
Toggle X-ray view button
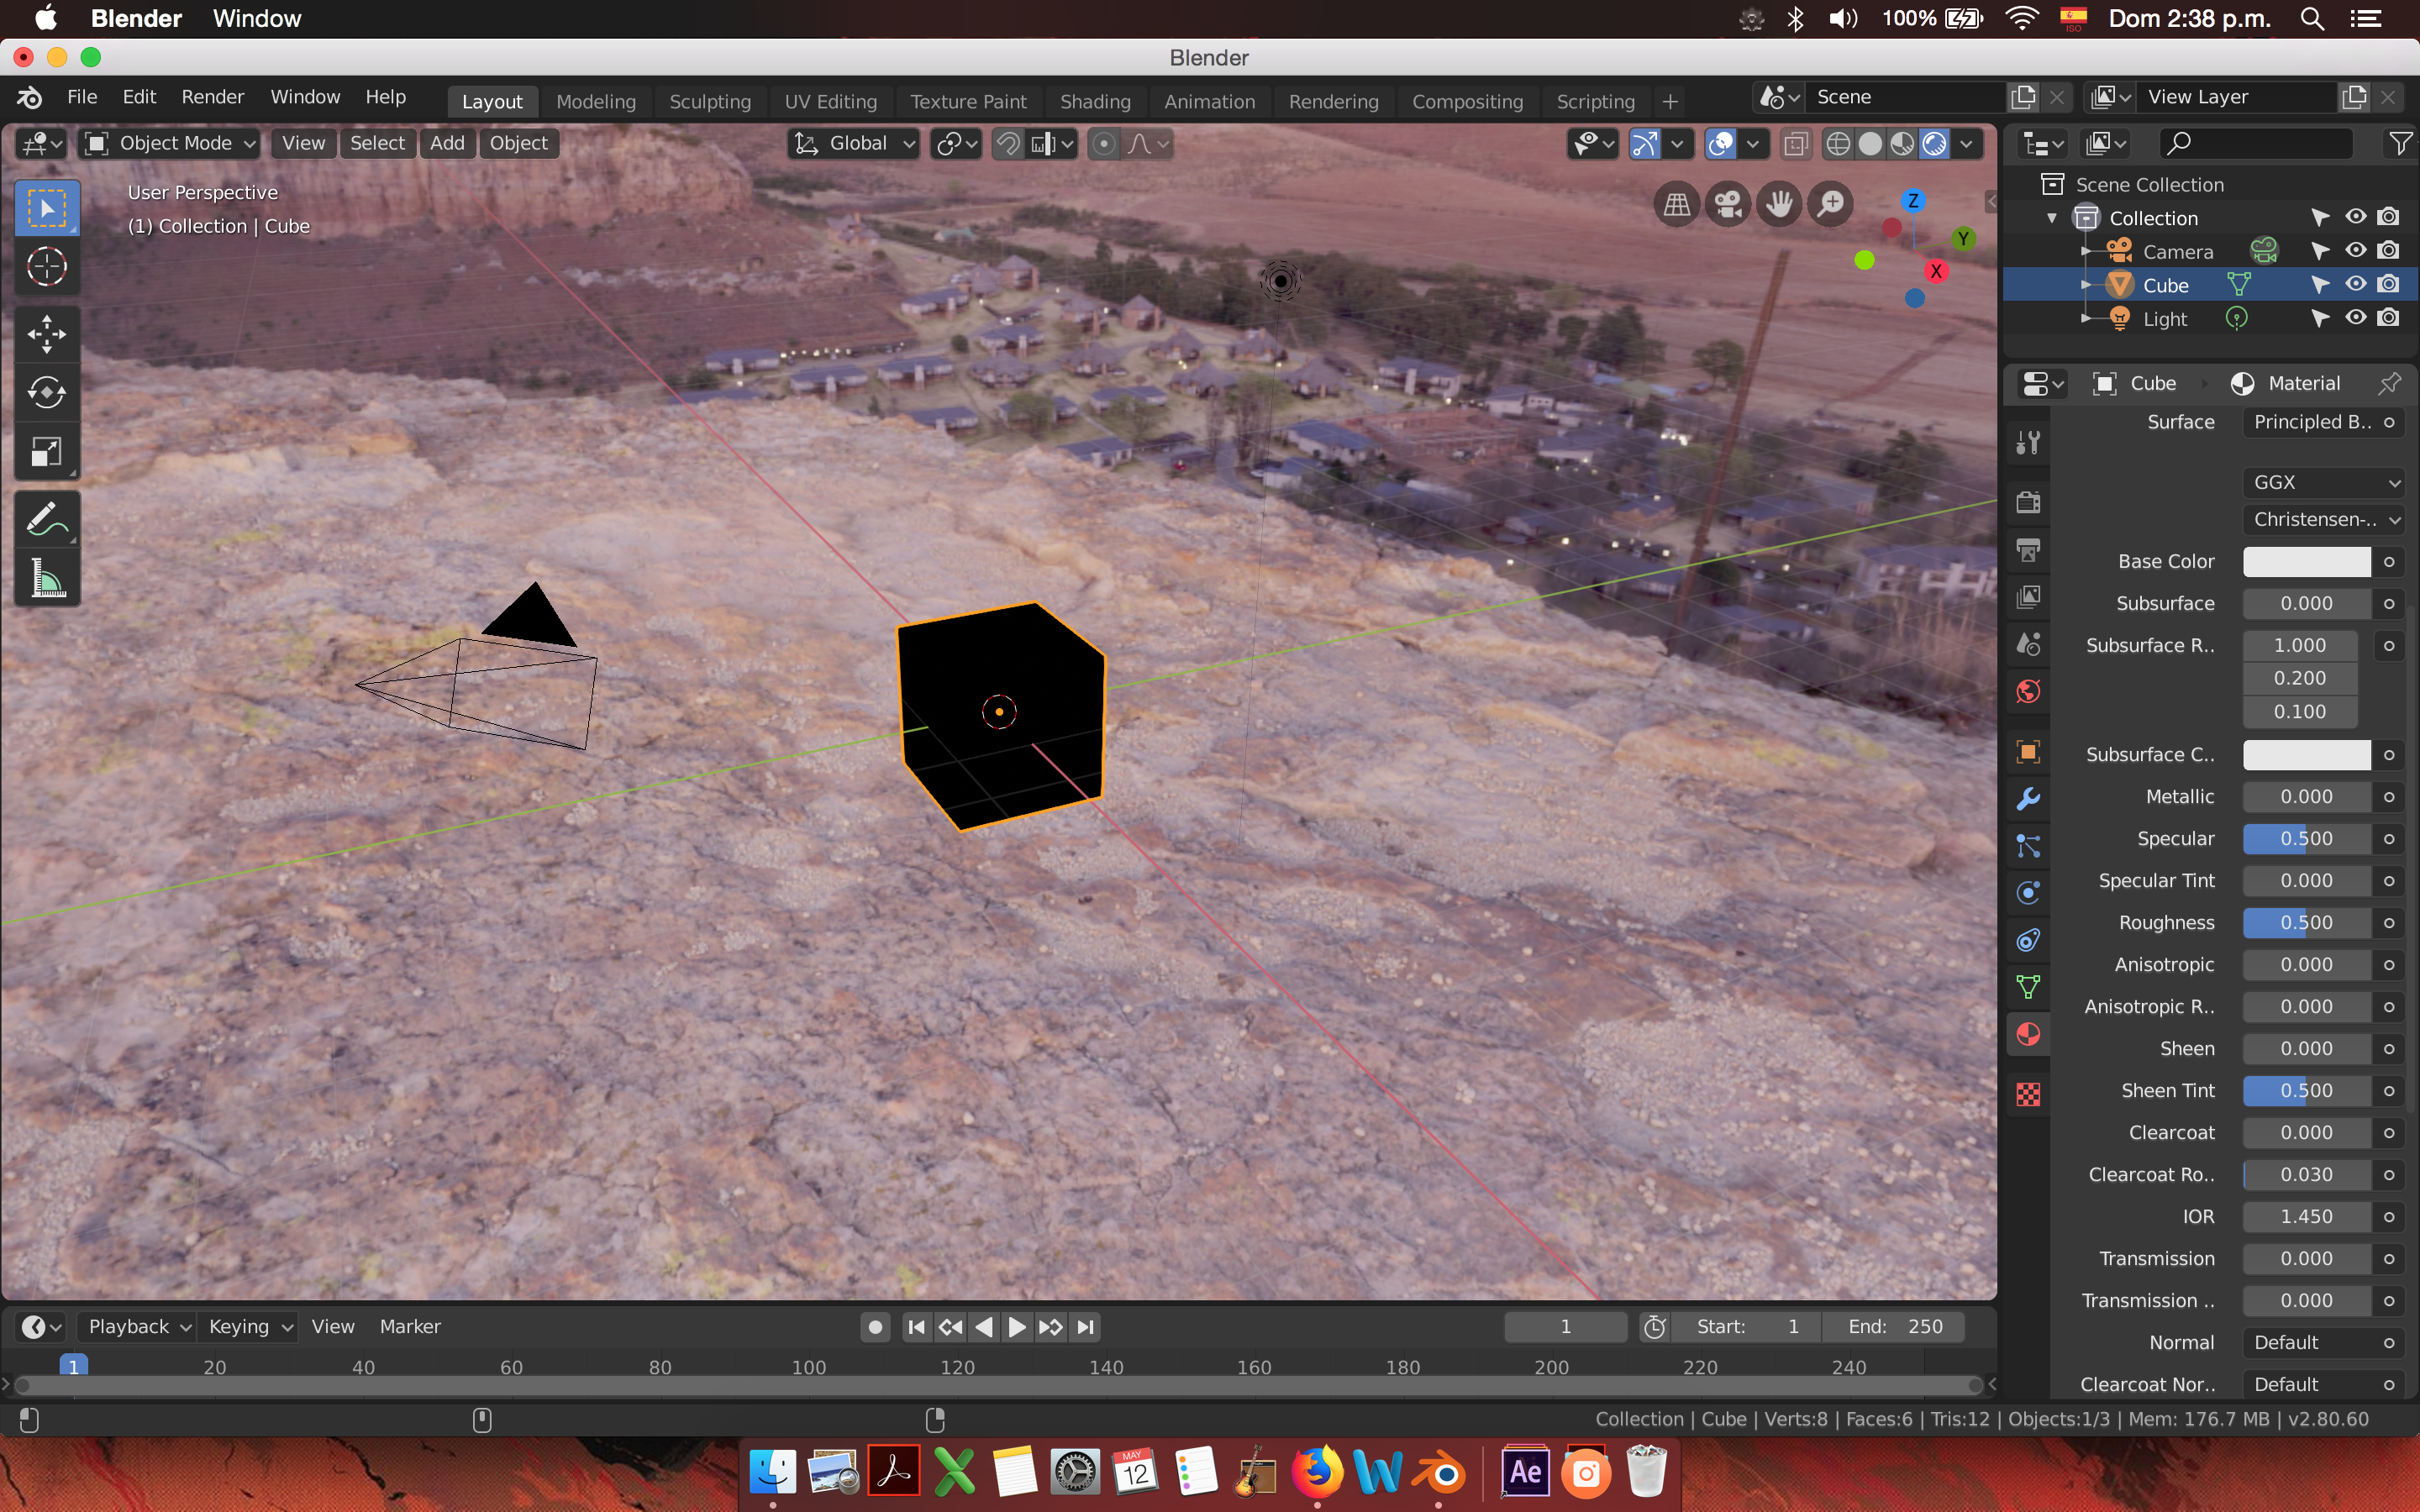[x=1796, y=144]
